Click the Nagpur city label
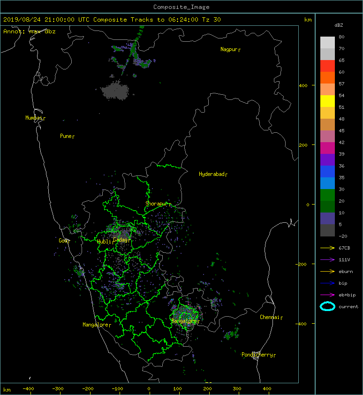 point(229,49)
